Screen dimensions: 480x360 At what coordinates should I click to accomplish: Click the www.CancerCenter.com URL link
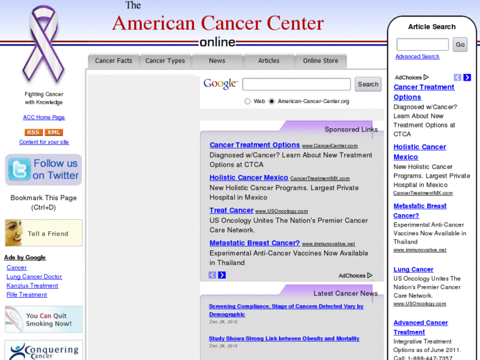[x=329, y=146]
